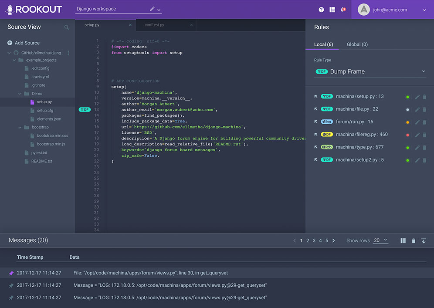Click scroll-to-bottom icon in Messages bar
Image resolution: width=434 pixels, height=308 pixels.
[x=424, y=240]
